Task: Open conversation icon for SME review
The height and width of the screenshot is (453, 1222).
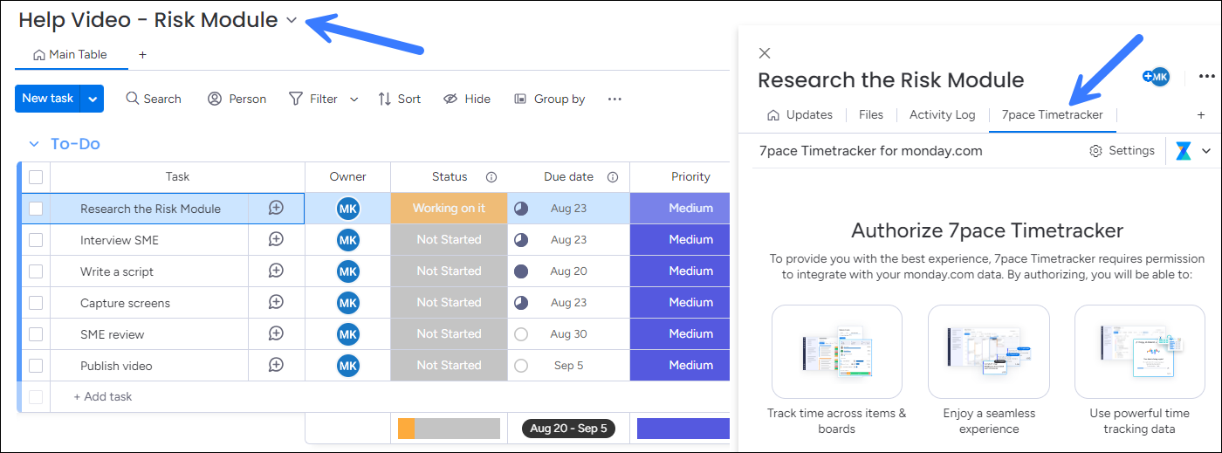Action: tap(276, 333)
